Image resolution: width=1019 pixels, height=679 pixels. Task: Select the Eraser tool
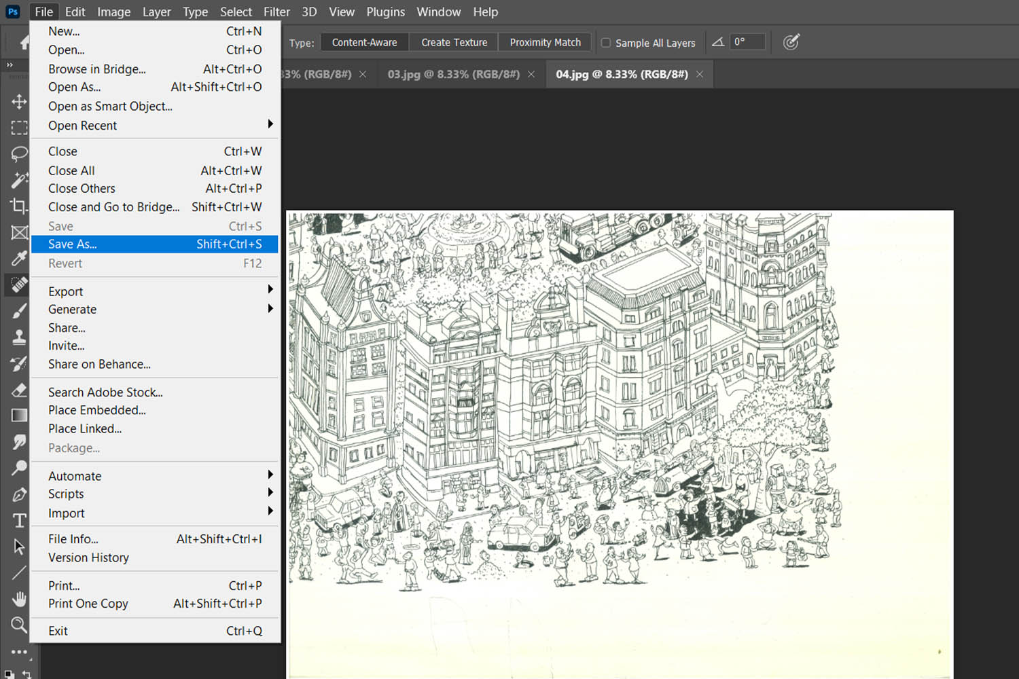(x=19, y=389)
